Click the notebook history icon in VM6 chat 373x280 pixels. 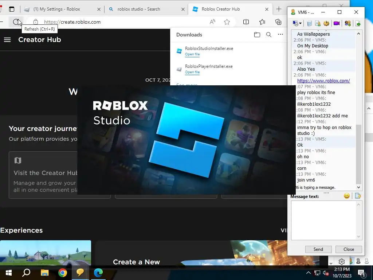[309, 23]
